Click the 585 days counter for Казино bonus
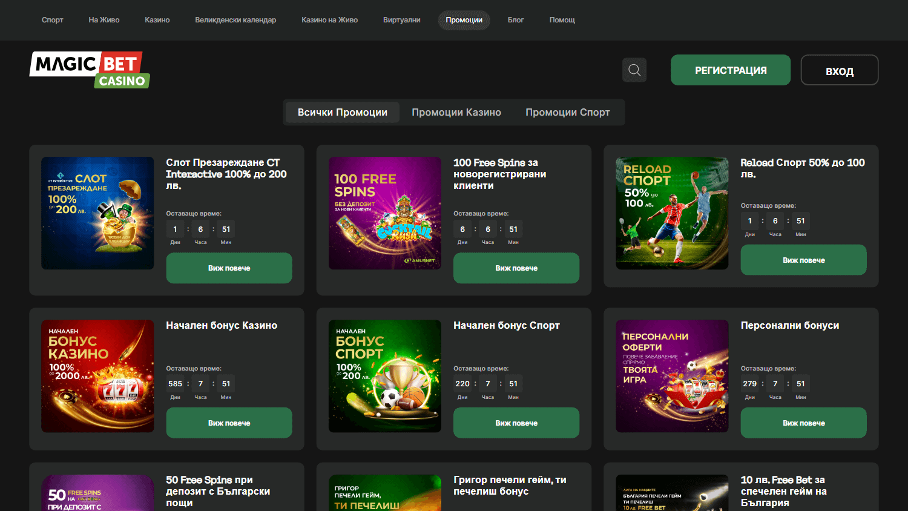 [x=176, y=384]
